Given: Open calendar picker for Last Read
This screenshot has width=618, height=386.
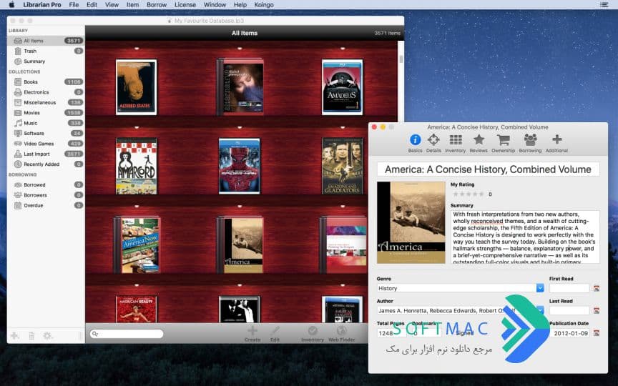Looking at the screenshot, I should point(597,311).
